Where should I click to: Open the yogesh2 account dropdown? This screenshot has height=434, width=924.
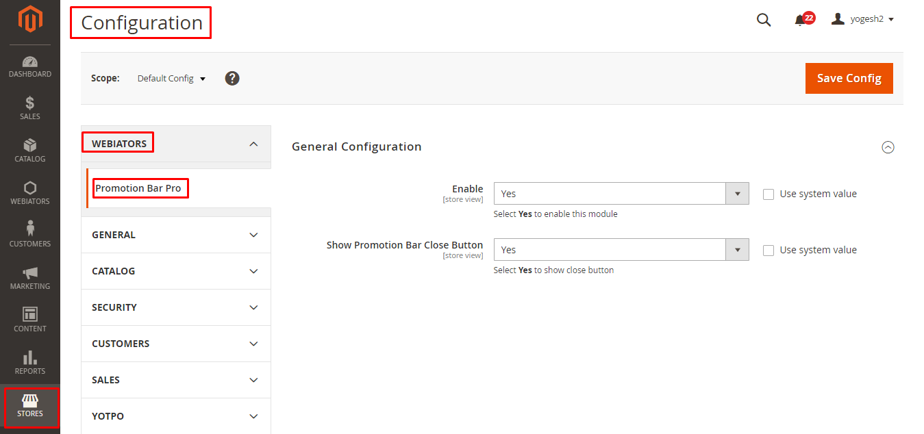tap(872, 19)
